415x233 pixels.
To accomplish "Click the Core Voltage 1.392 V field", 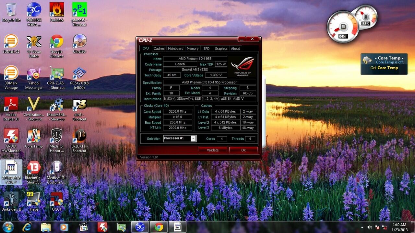I will (x=216, y=75).
